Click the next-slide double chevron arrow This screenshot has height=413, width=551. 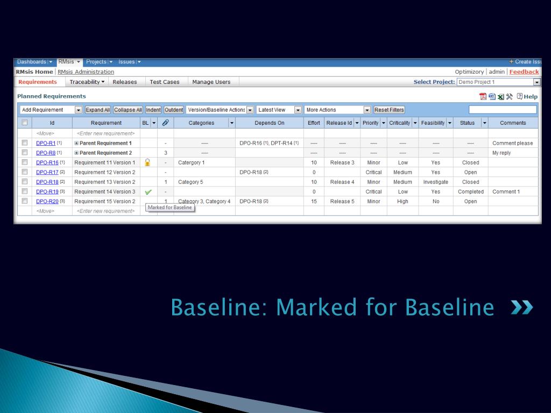click(522, 307)
